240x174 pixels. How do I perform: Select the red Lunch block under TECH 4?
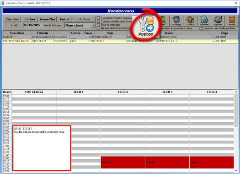pos(212,163)
